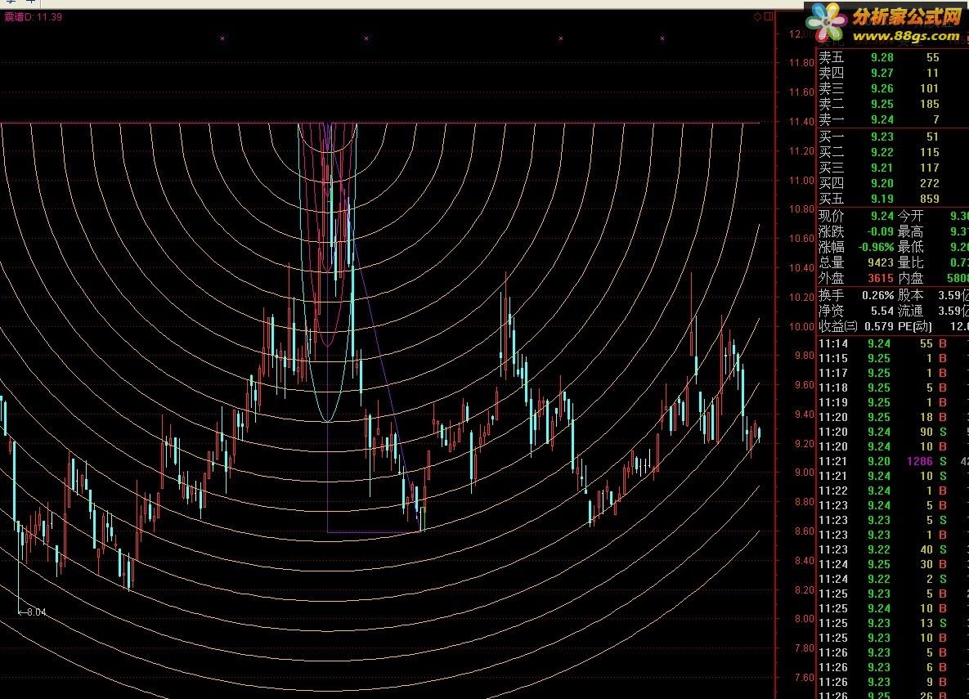Click the 最高 label

pos(910,231)
